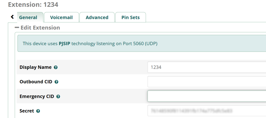Click the Display Name label text
This screenshot has height=118, width=266.
click(35, 67)
